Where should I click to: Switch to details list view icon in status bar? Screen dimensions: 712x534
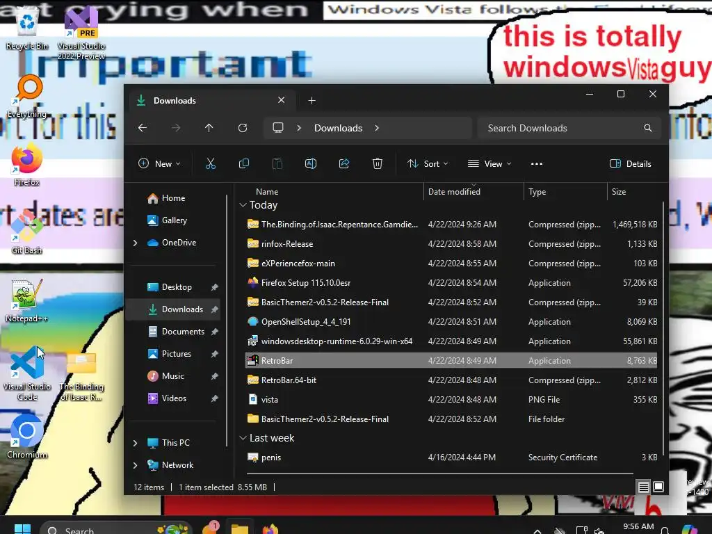tap(643, 487)
